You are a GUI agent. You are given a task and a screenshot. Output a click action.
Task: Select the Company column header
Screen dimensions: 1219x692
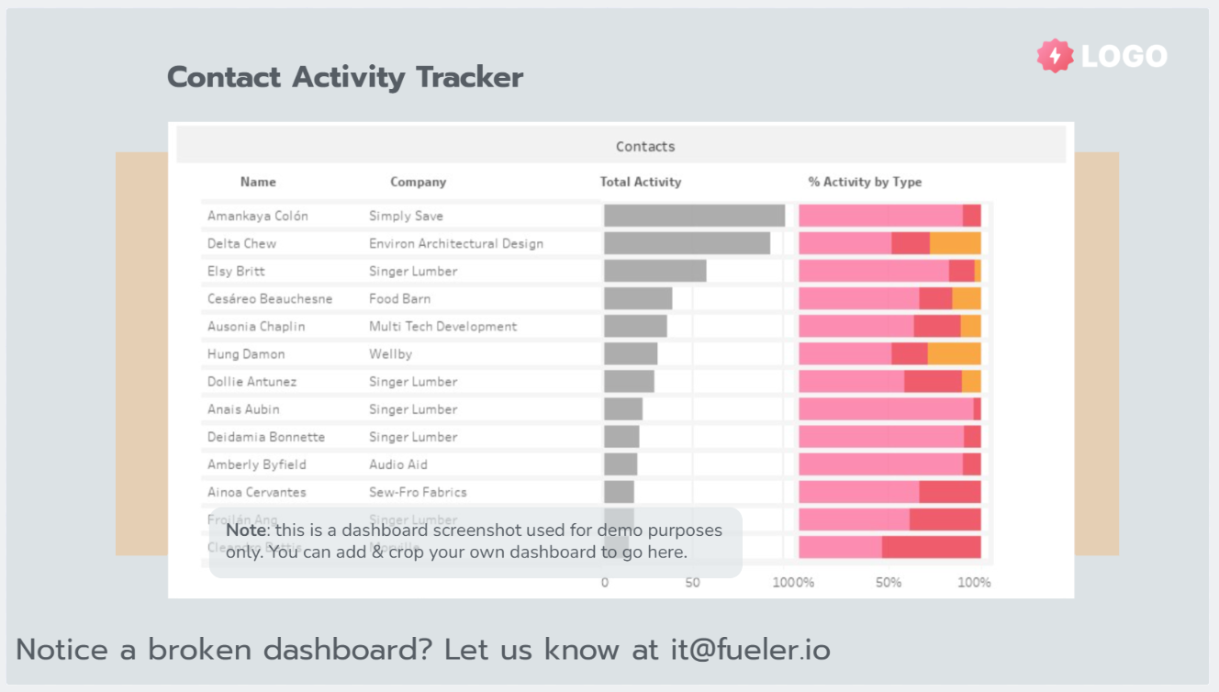[418, 182]
